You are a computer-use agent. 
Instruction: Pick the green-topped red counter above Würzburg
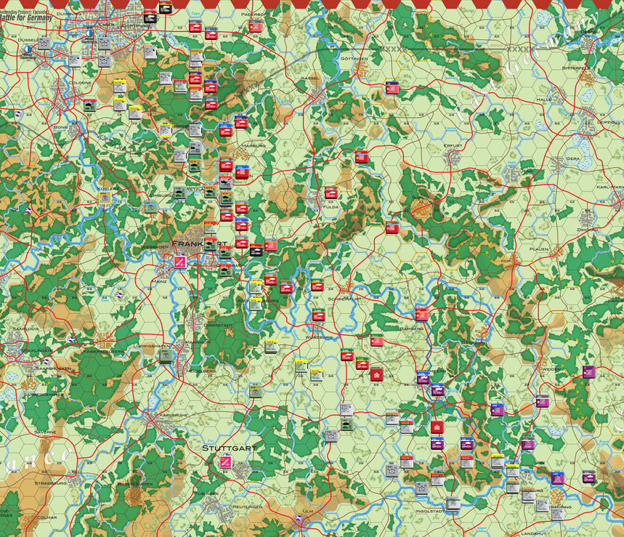[x=318, y=315]
